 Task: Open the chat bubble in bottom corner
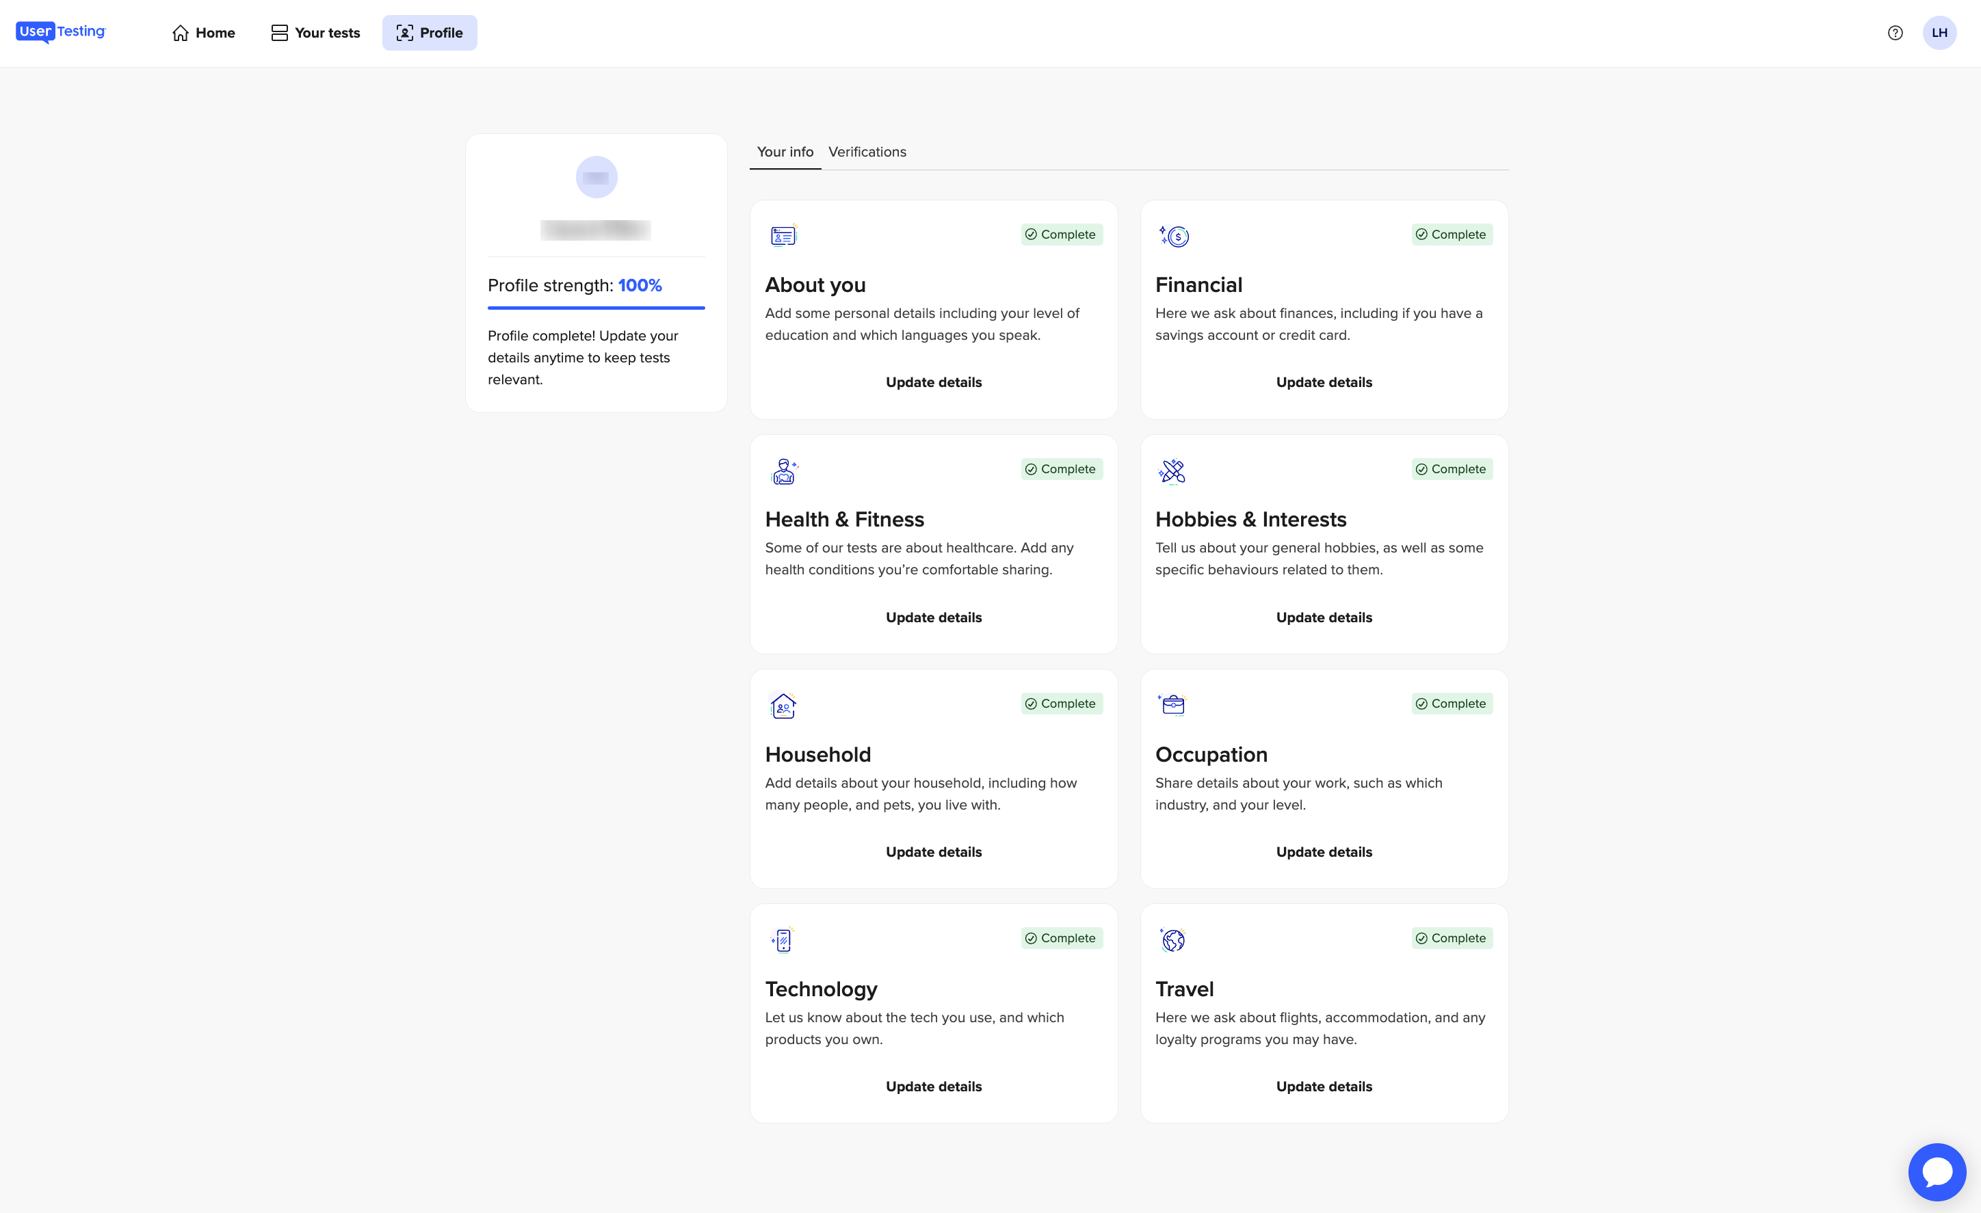(1937, 1171)
